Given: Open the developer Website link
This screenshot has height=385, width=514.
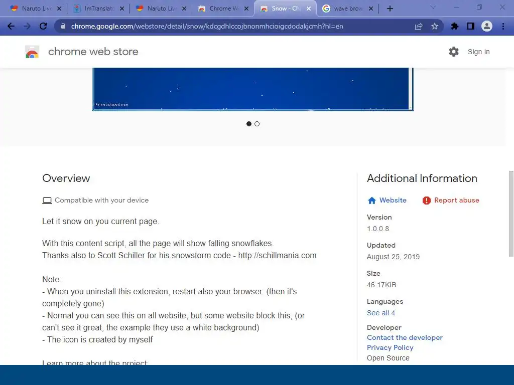Looking at the screenshot, I should (x=393, y=200).
